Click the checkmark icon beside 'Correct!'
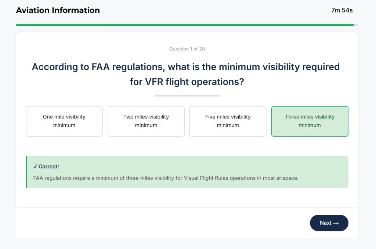This screenshot has height=249, width=376. 35,166
